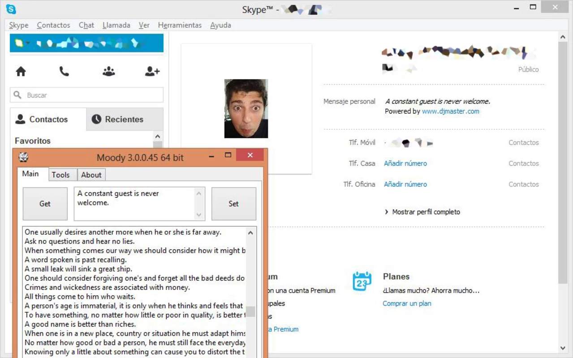This screenshot has width=573, height=358.
Task: Open the Ver menu
Action: point(144,25)
